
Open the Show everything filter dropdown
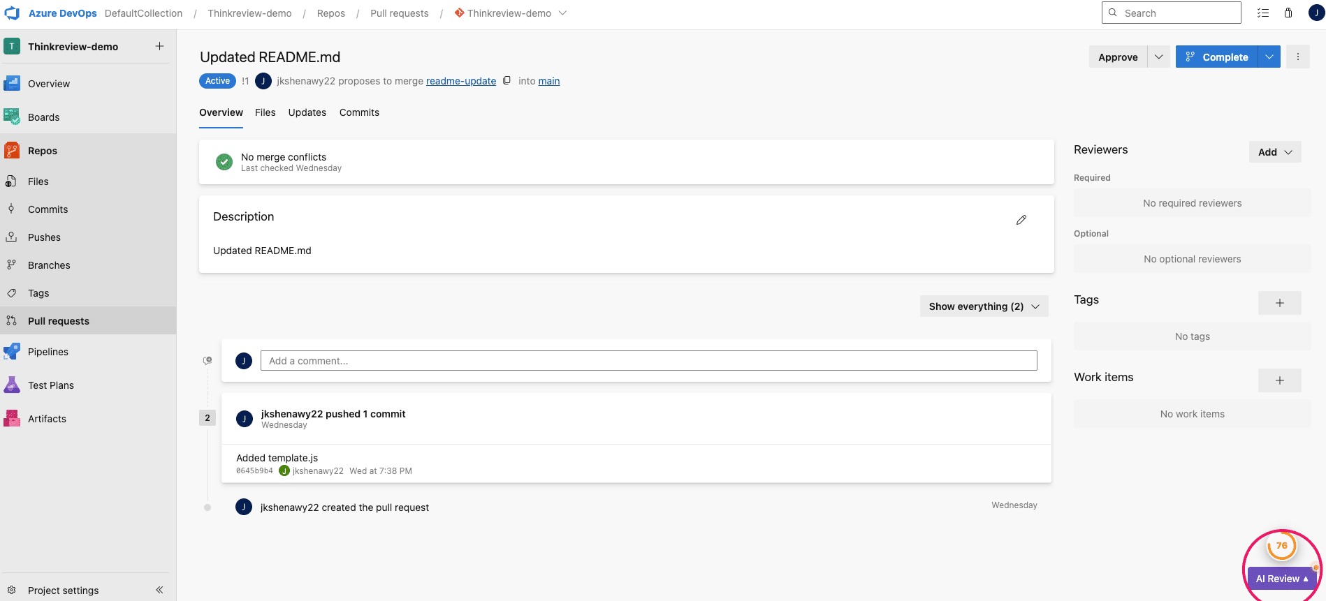[x=984, y=306]
